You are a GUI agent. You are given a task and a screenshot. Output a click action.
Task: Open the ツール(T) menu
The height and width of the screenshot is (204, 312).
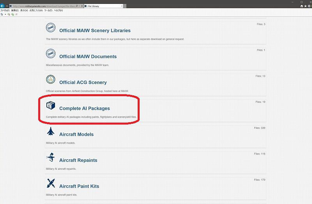pos(48,11)
